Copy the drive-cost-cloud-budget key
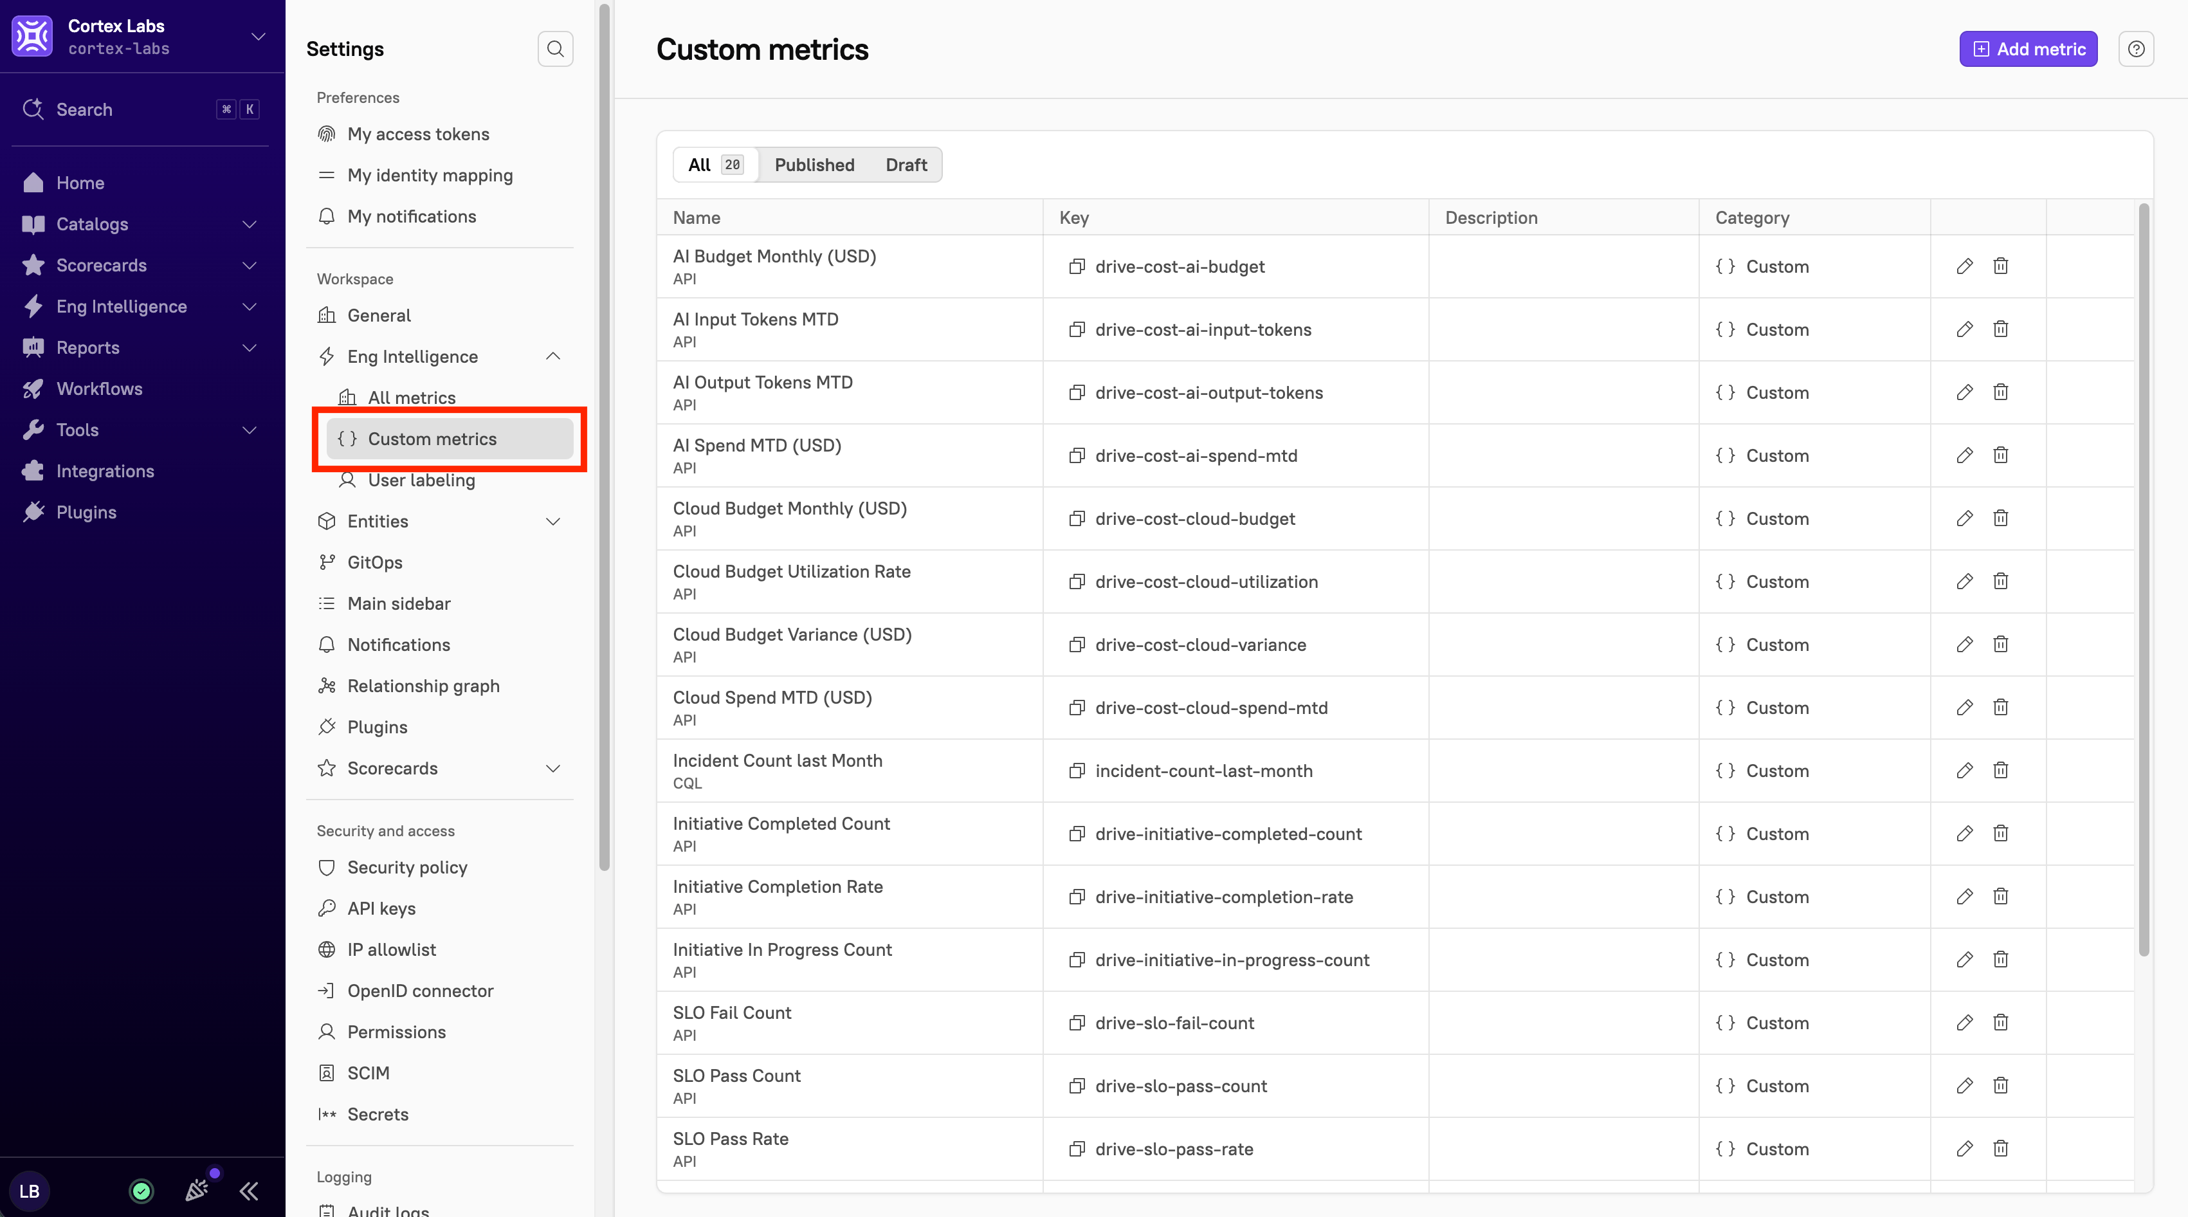The height and width of the screenshot is (1217, 2188). pyautogui.click(x=1076, y=519)
